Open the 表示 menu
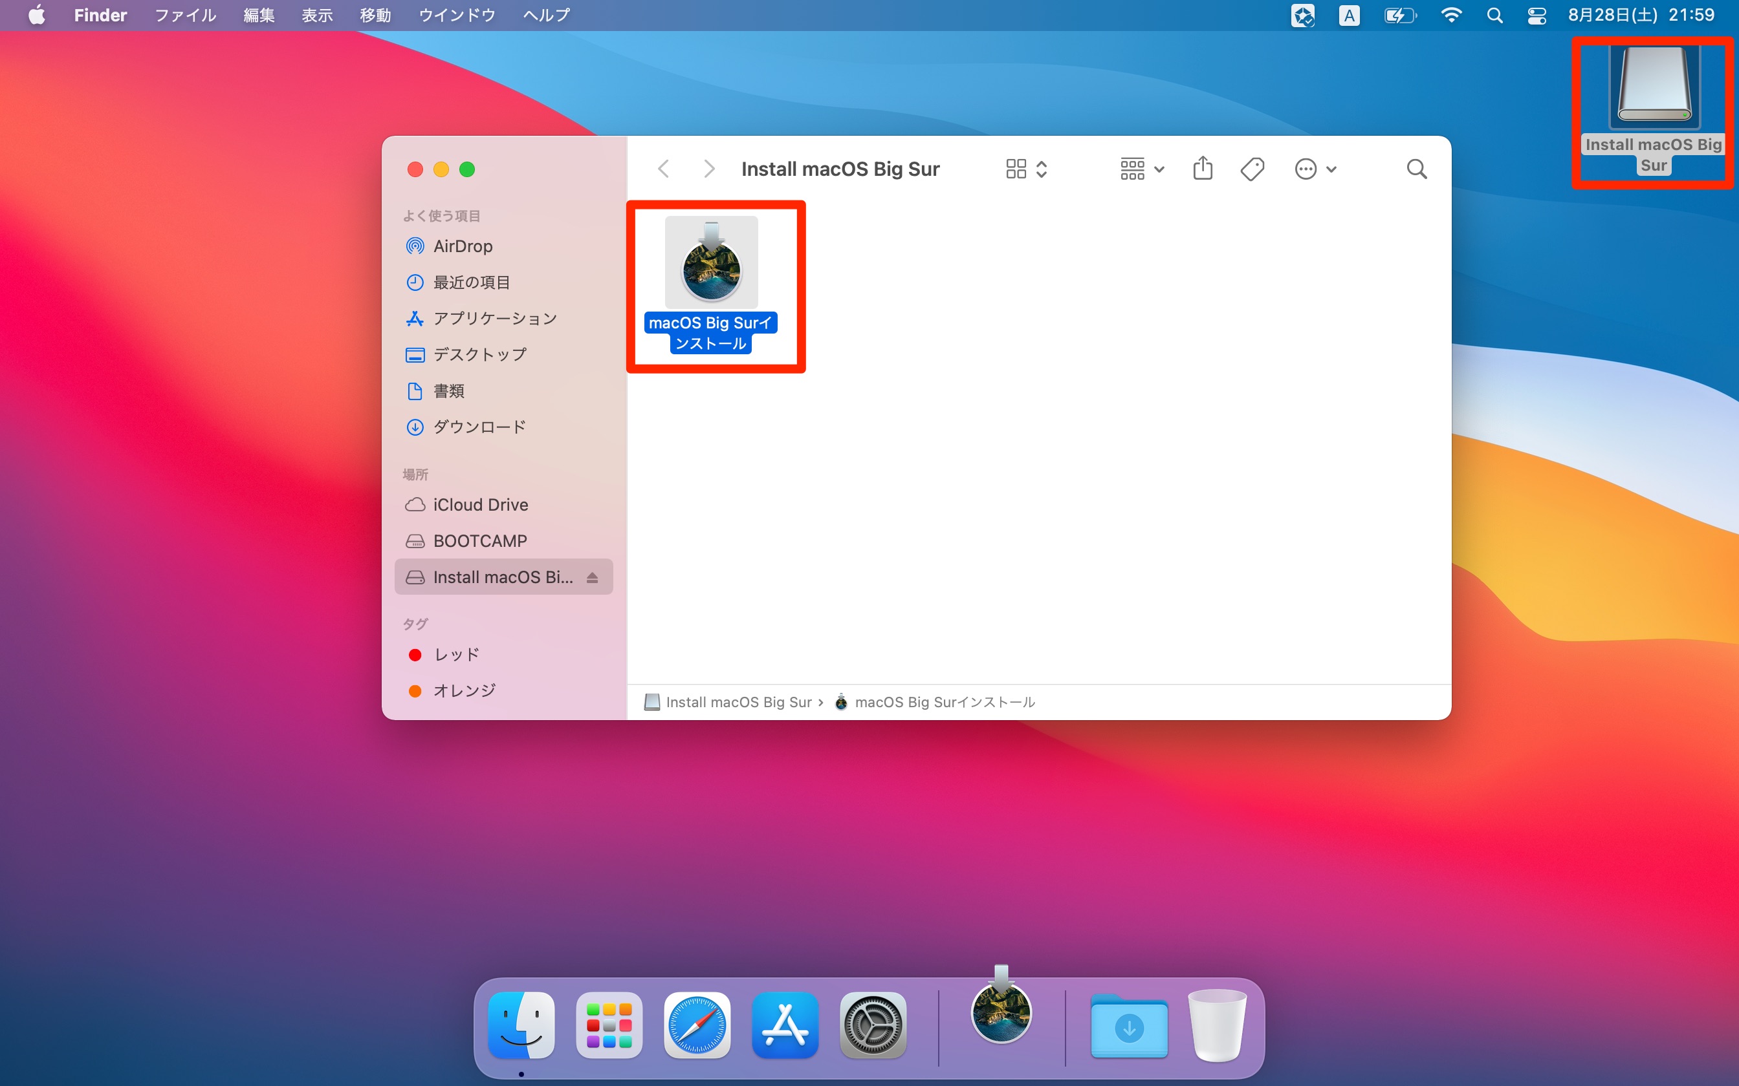The height and width of the screenshot is (1086, 1739). (x=317, y=15)
